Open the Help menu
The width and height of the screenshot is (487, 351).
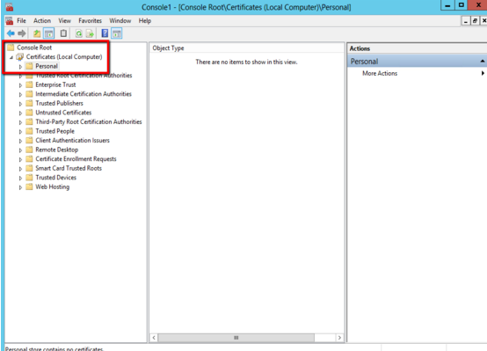145,21
